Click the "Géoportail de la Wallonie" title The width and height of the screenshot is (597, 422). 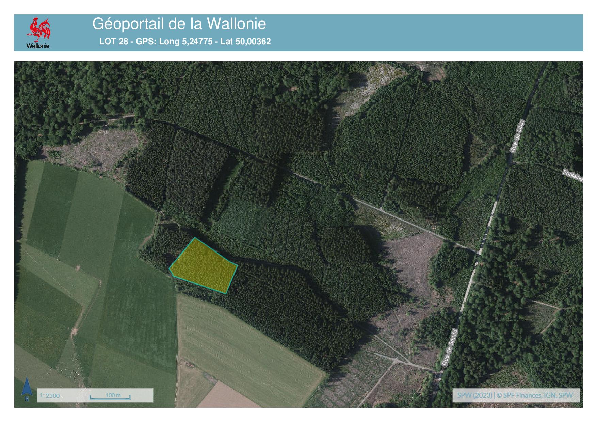[179, 24]
